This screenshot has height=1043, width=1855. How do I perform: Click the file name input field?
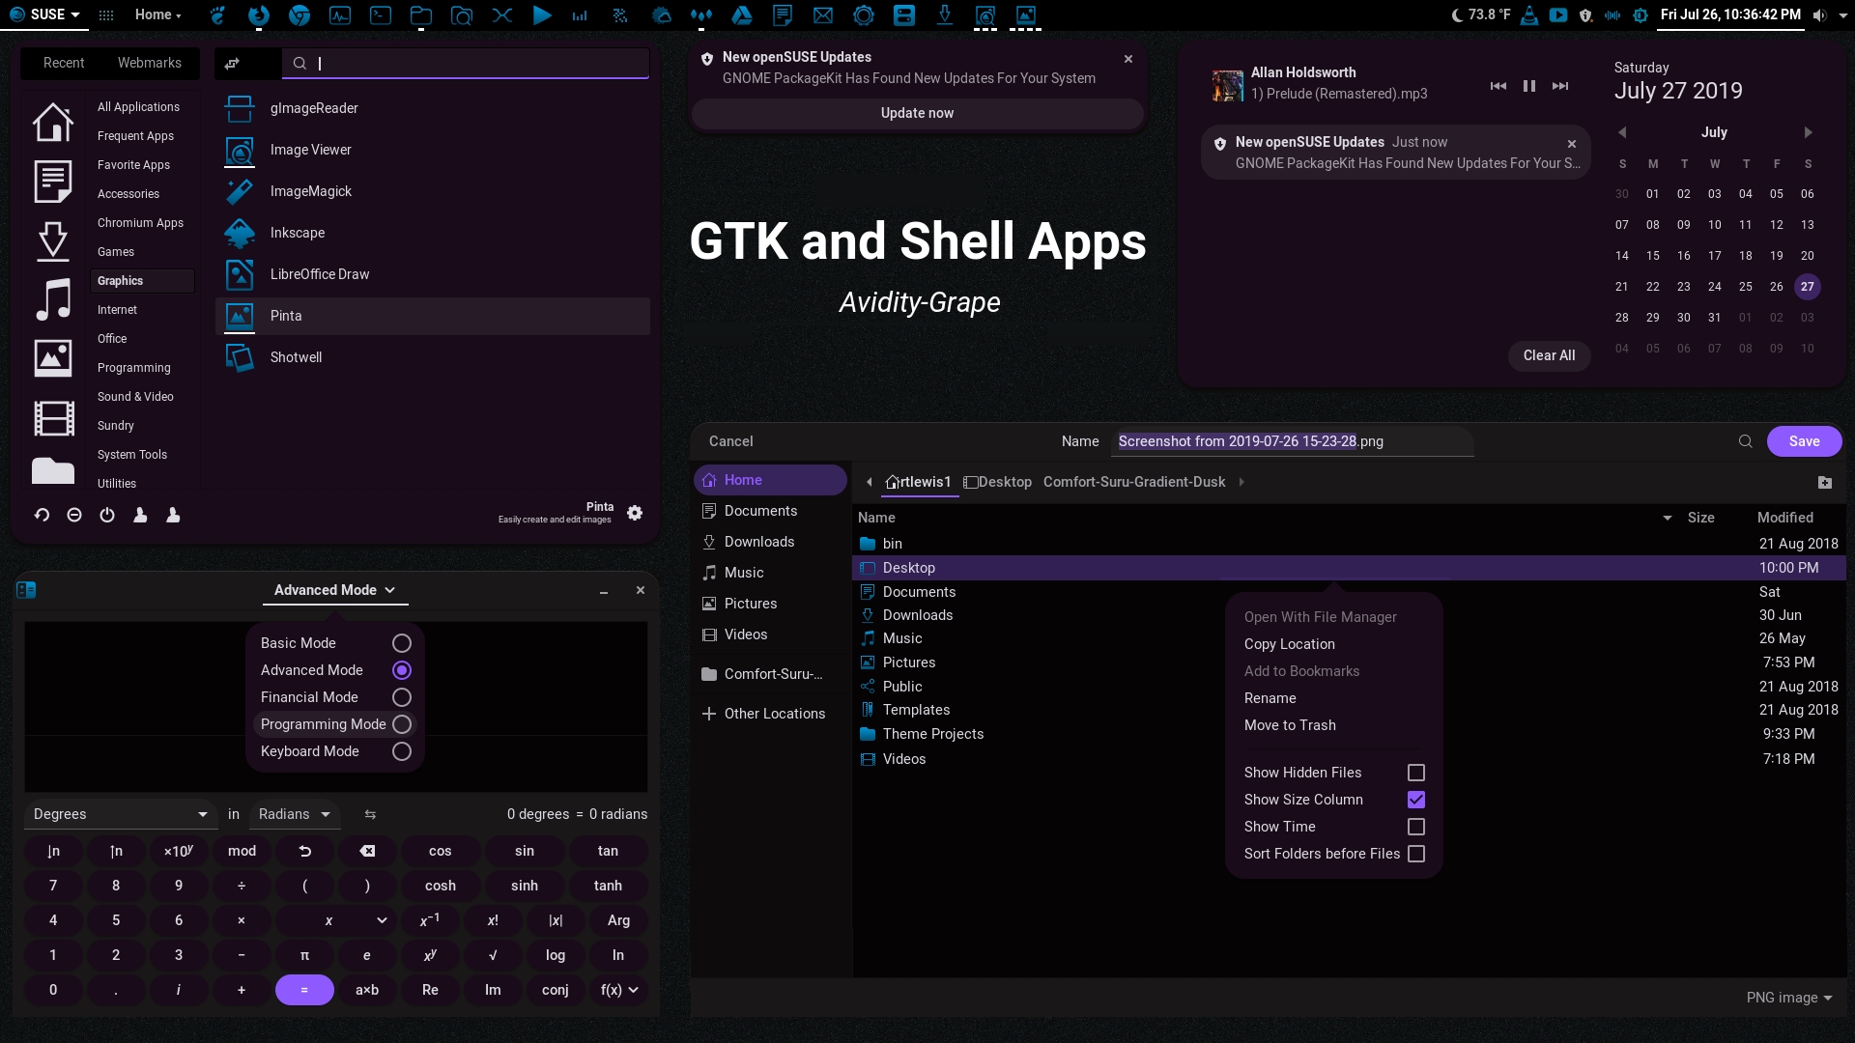[1293, 441]
